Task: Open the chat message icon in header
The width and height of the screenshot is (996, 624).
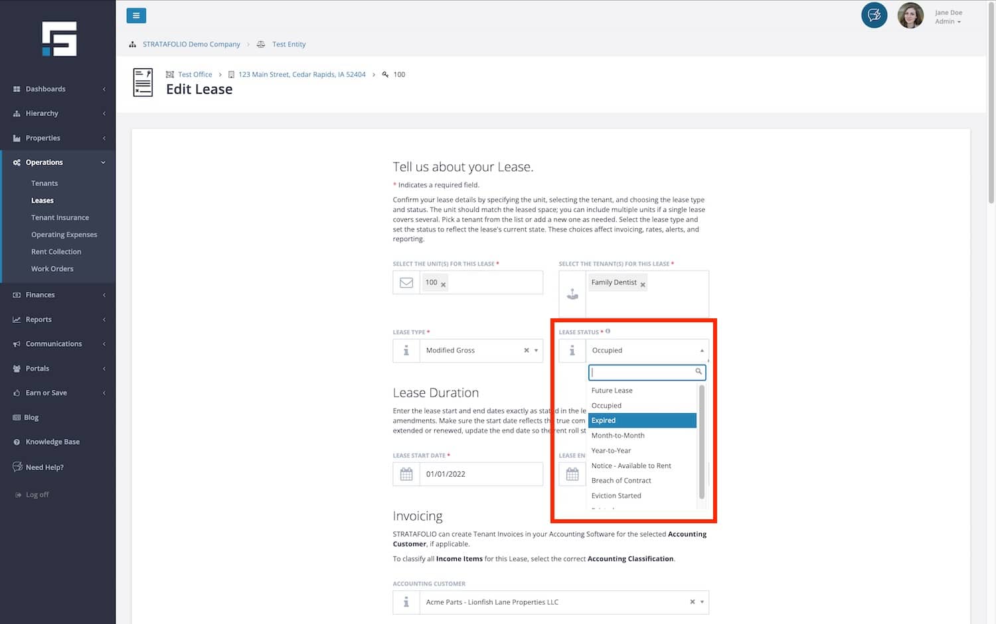Action: pos(874,15)
